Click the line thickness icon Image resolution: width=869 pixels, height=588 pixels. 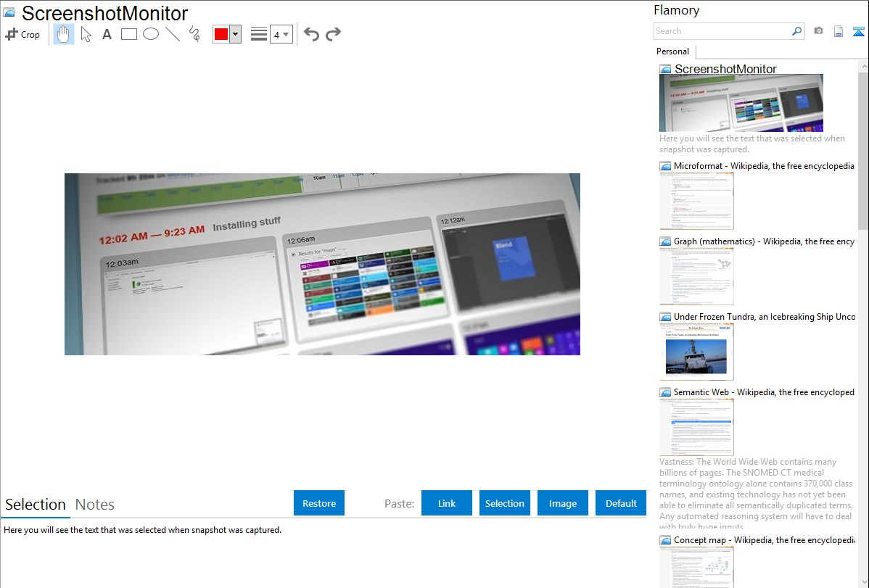(x=258, y=34)
